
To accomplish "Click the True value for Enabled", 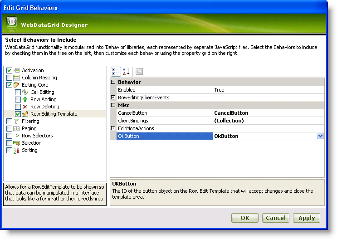I will (x=219, y=90).
